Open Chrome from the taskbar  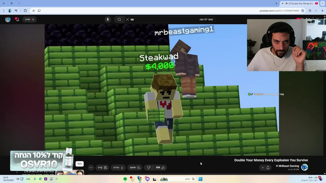pos(140,179)
